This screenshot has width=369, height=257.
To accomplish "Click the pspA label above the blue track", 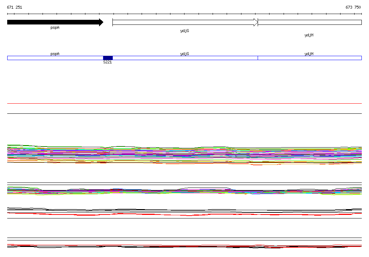I will (x=55, y=54).
